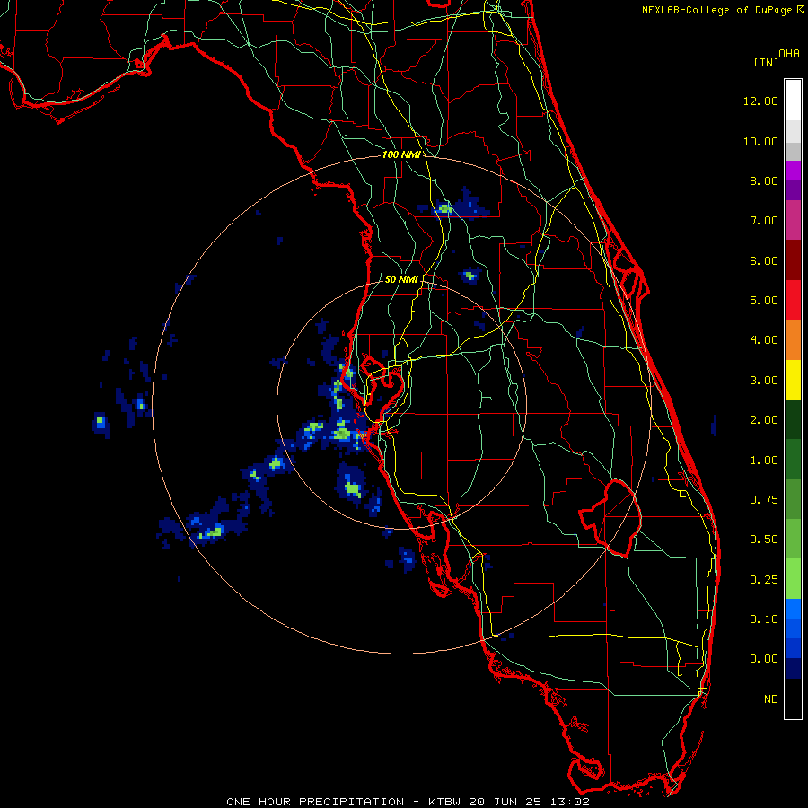Click the 12.00 legend value

coord(760,101)
